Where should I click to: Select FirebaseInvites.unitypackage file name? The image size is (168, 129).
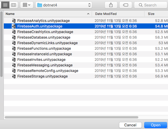pyautogui.click(x=41, y=60)
